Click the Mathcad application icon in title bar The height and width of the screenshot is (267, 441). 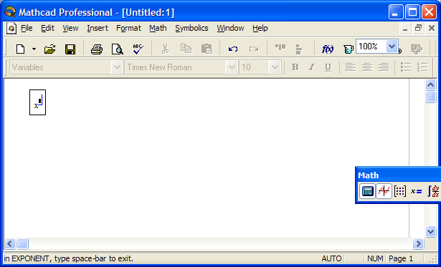(10, 11)
